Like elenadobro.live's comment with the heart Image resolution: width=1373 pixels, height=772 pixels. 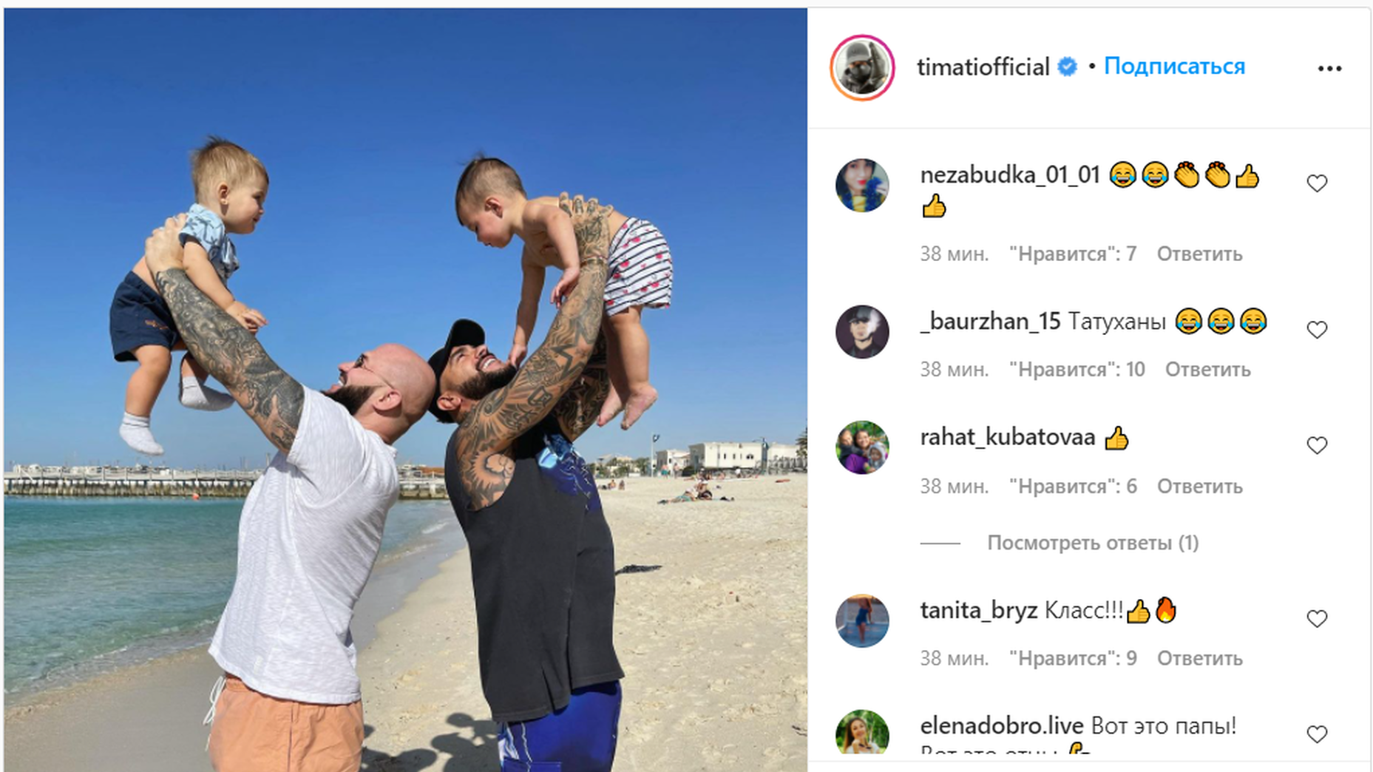pos(1317,734)
